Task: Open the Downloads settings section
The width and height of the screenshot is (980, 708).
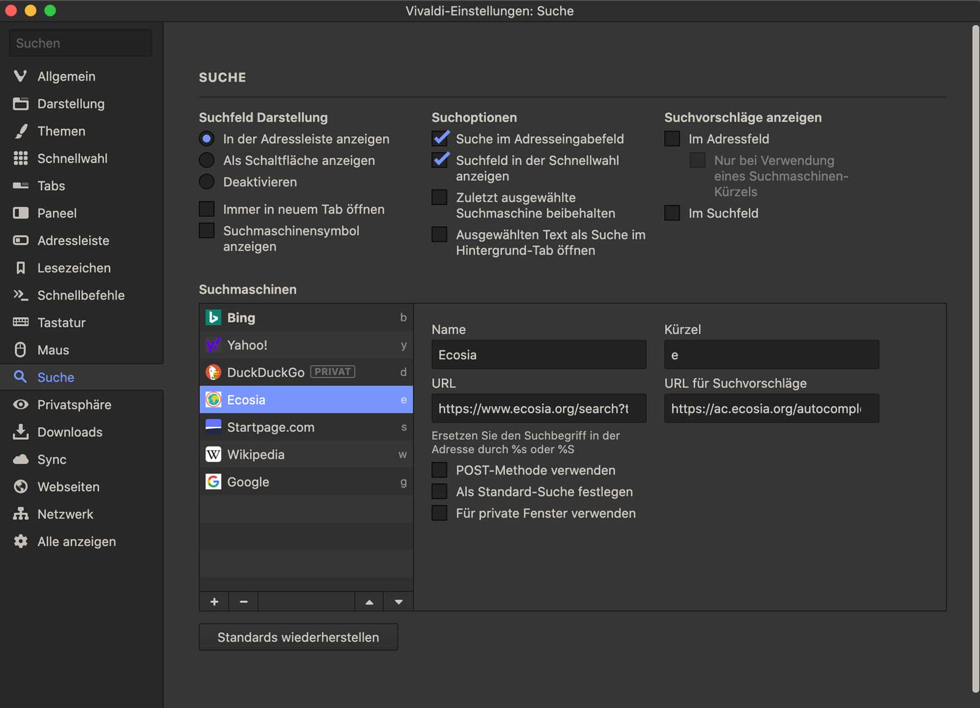Action: click(x=82, y=432)
